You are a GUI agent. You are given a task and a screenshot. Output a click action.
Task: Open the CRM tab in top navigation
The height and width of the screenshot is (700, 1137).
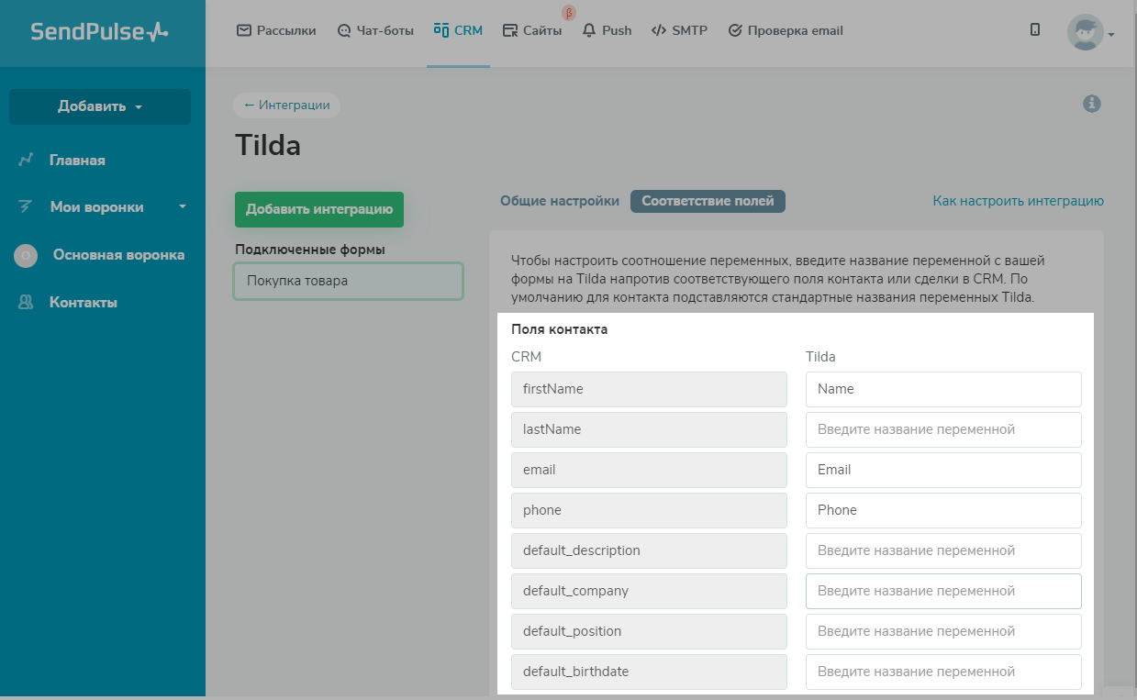(x=458, y=30)
